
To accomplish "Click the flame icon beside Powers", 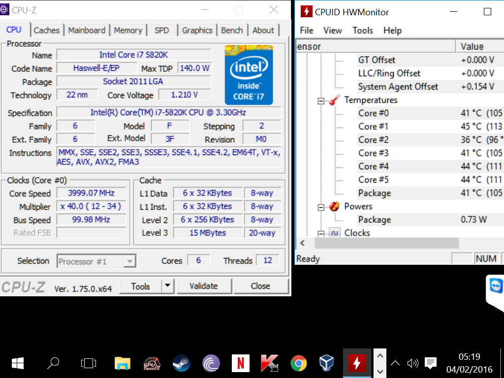I will 334,206.
